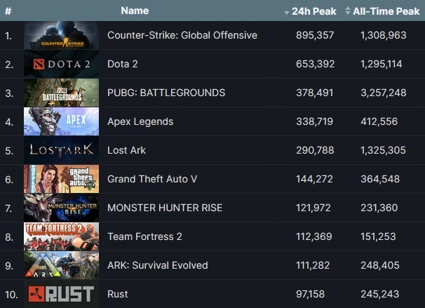The height and width of the screenshot is (308, 425).
Task: Open the Grand Theft Auto V thumbnail
Action: [x=61, y=179]
